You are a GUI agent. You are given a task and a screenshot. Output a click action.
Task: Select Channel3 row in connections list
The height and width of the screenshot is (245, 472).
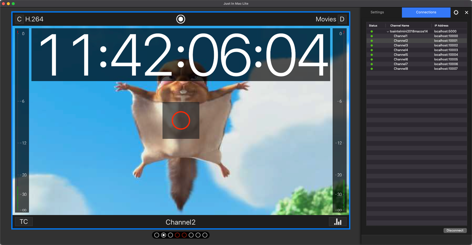tap(417, 45)
